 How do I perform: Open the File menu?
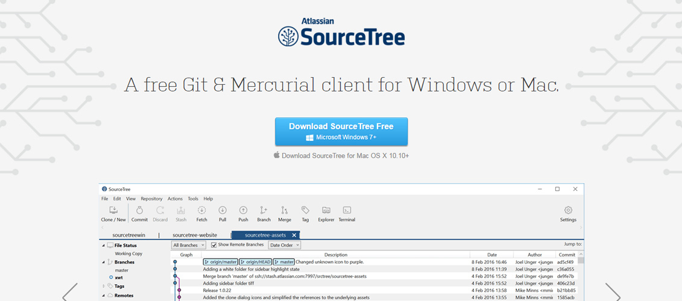[x=105, y=199]
